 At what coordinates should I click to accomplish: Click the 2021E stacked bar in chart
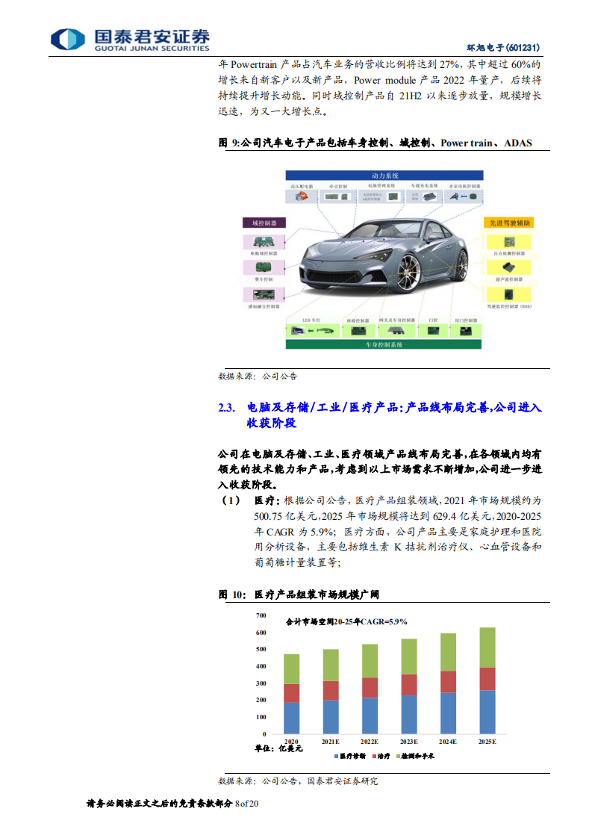pos(331,692)
